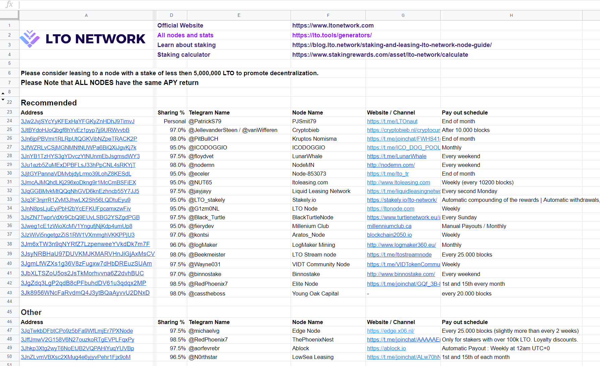Select column G header
The image size is (600, 366).
(x=403, y=15)
